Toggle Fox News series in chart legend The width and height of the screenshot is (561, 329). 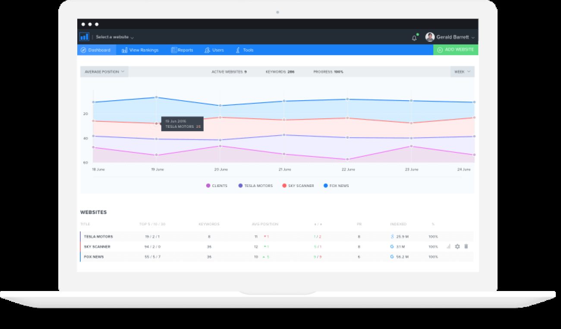(x=336, y=186)
